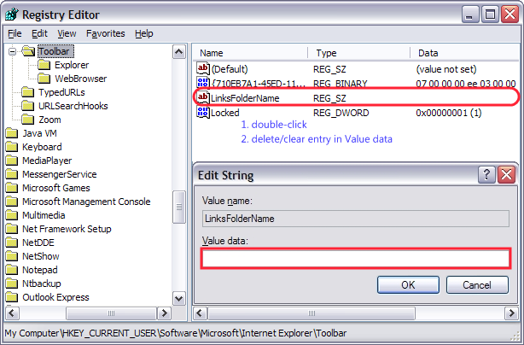The width and height of the screenshot is (524, 345).
Task: Cancel the Edit String dialog
Action: pyautogui.click(x=477, y=285)
